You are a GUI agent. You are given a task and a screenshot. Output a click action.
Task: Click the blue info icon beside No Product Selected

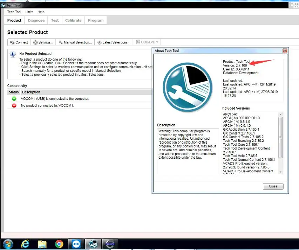(13, 54)
